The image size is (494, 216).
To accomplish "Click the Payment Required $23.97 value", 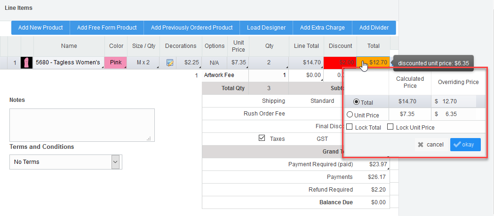I will [x=377, y=164].
